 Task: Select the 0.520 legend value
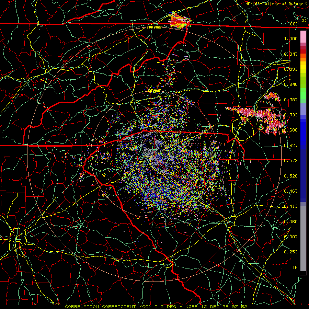click(x=291, y=176)
